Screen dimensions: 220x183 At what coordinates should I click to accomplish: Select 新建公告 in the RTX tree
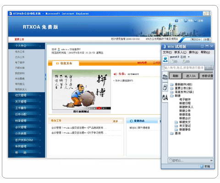185,111
